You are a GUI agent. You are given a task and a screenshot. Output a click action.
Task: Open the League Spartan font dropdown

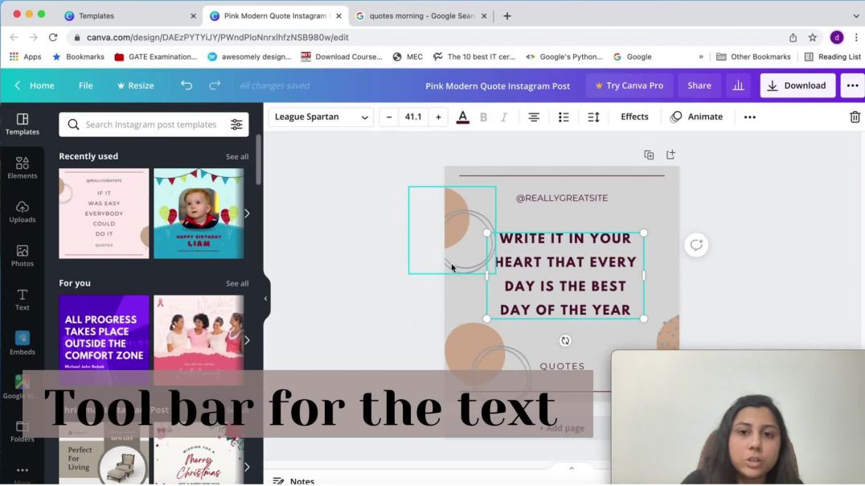coord(321,117)
